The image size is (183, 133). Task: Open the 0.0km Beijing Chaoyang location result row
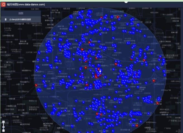(x=21, y=19)
